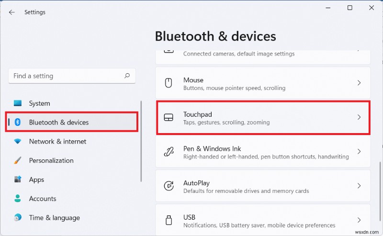Open the USB chevron arrow
The width and height of the screenshot is (383, 236).
pyautogui.click(x=359, y=220)
